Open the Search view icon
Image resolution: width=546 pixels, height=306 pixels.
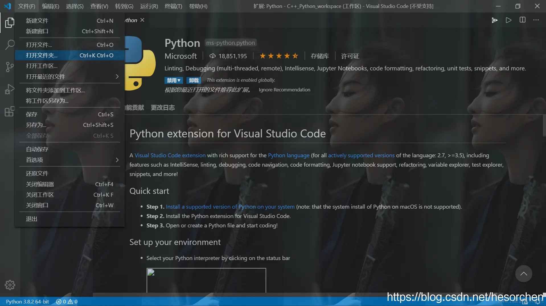point(10,45)
